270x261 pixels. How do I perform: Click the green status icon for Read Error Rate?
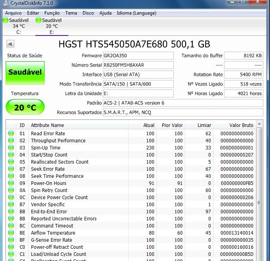[x=11, y=133]
